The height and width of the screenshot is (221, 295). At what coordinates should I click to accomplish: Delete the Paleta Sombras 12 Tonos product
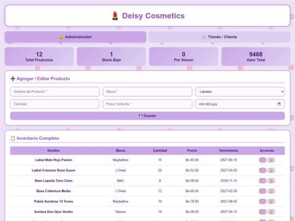272,201
